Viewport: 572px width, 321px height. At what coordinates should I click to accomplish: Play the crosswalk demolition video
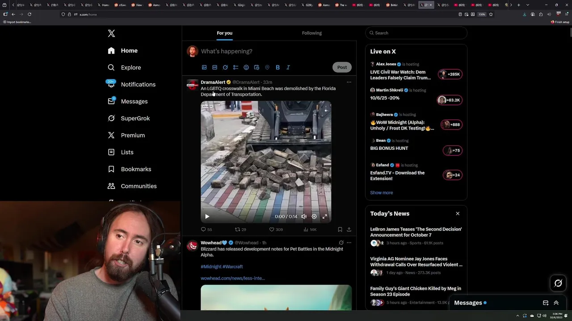207,217
